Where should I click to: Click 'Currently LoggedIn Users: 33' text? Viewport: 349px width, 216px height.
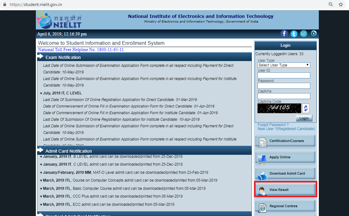point(279,54)
